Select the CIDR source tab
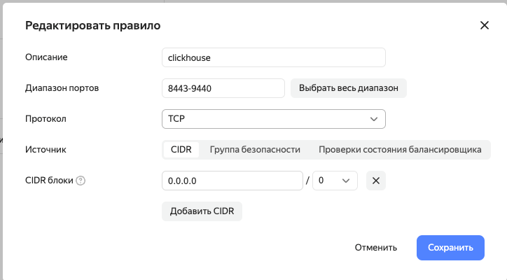507x280 pixels. point(181,150)
